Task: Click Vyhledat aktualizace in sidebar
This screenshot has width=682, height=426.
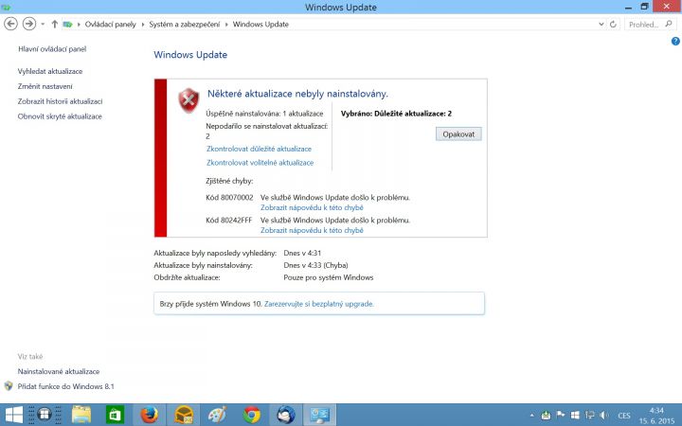Action: (50, 71)
